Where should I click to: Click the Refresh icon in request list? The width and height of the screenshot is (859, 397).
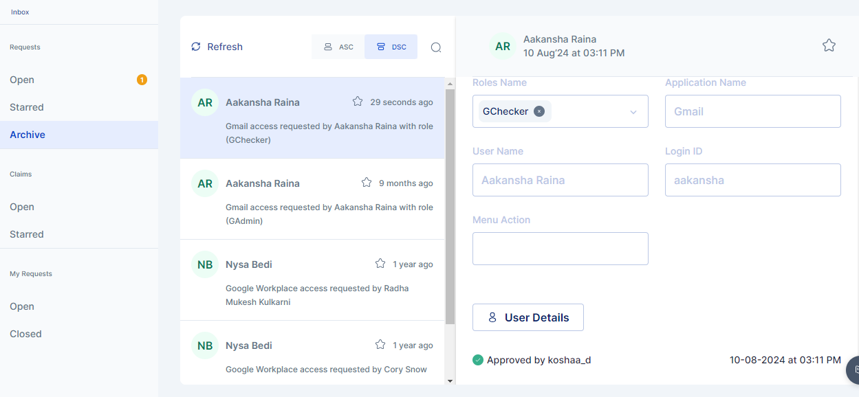[x=196, y=47]
